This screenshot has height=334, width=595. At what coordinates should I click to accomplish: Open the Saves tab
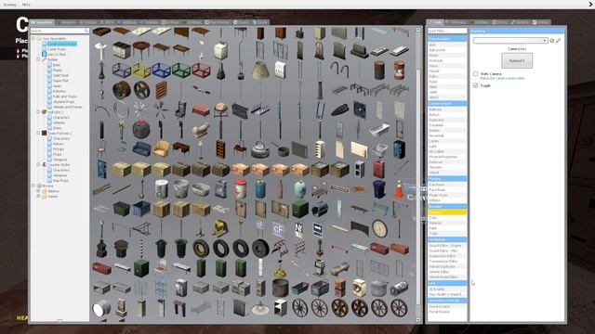(260, 22)
